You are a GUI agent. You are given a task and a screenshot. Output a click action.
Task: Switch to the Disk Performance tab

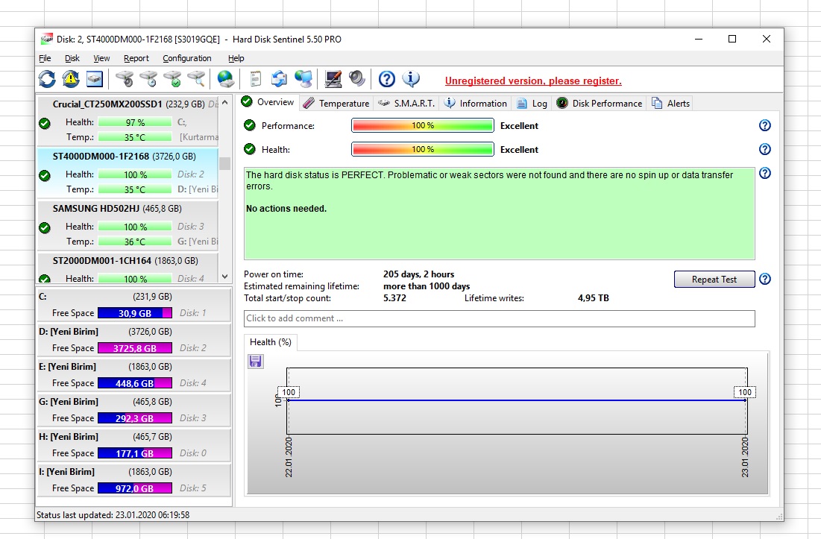click(x=599, y=103)
